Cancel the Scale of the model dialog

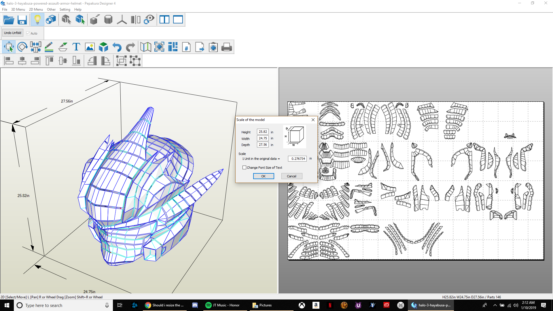pyautogui.click(x=291, y=176)
